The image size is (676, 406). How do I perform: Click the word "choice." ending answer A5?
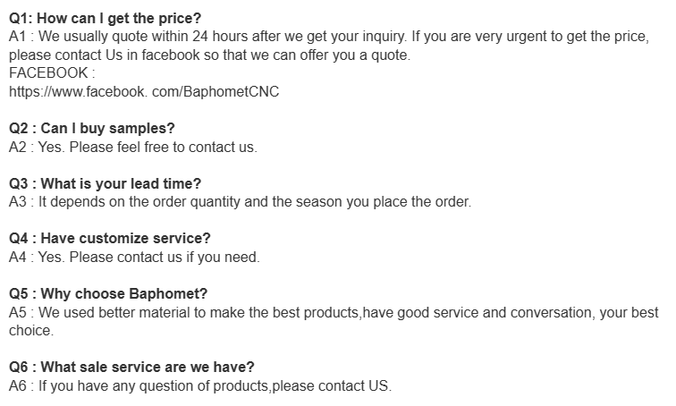pos(31,331)
